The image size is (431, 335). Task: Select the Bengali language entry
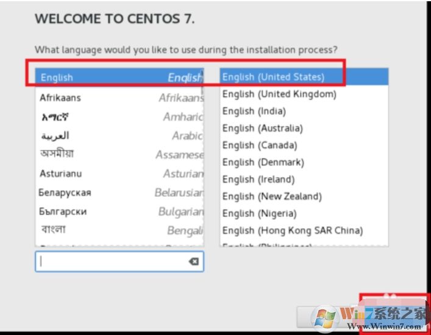119,230
